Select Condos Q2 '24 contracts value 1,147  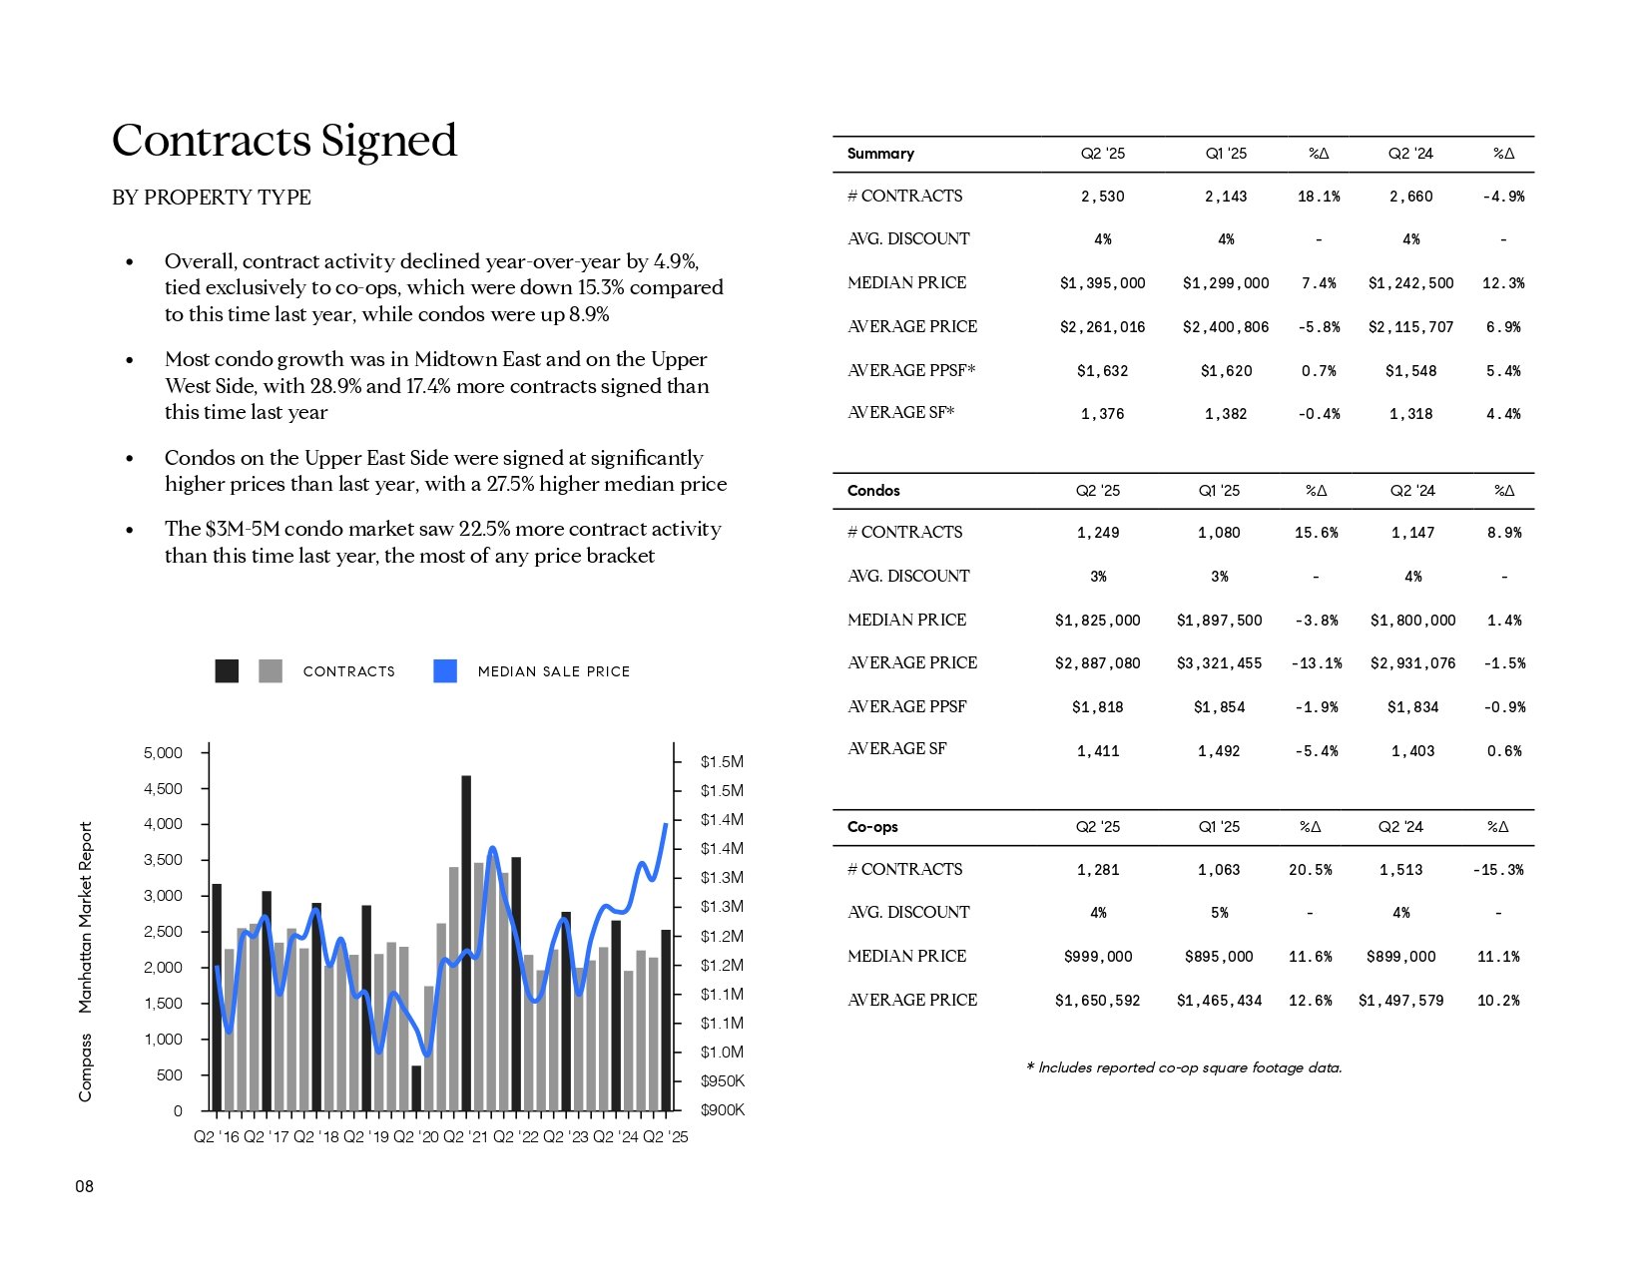point(1413,533)
